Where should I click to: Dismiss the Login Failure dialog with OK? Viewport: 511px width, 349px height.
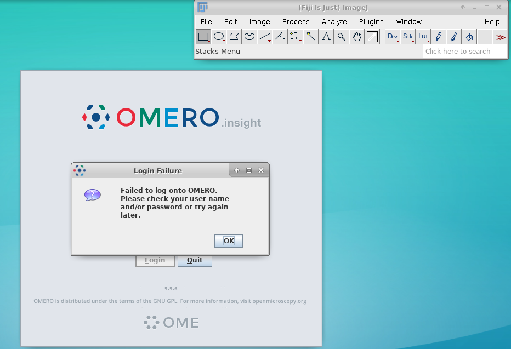(229, 241)
